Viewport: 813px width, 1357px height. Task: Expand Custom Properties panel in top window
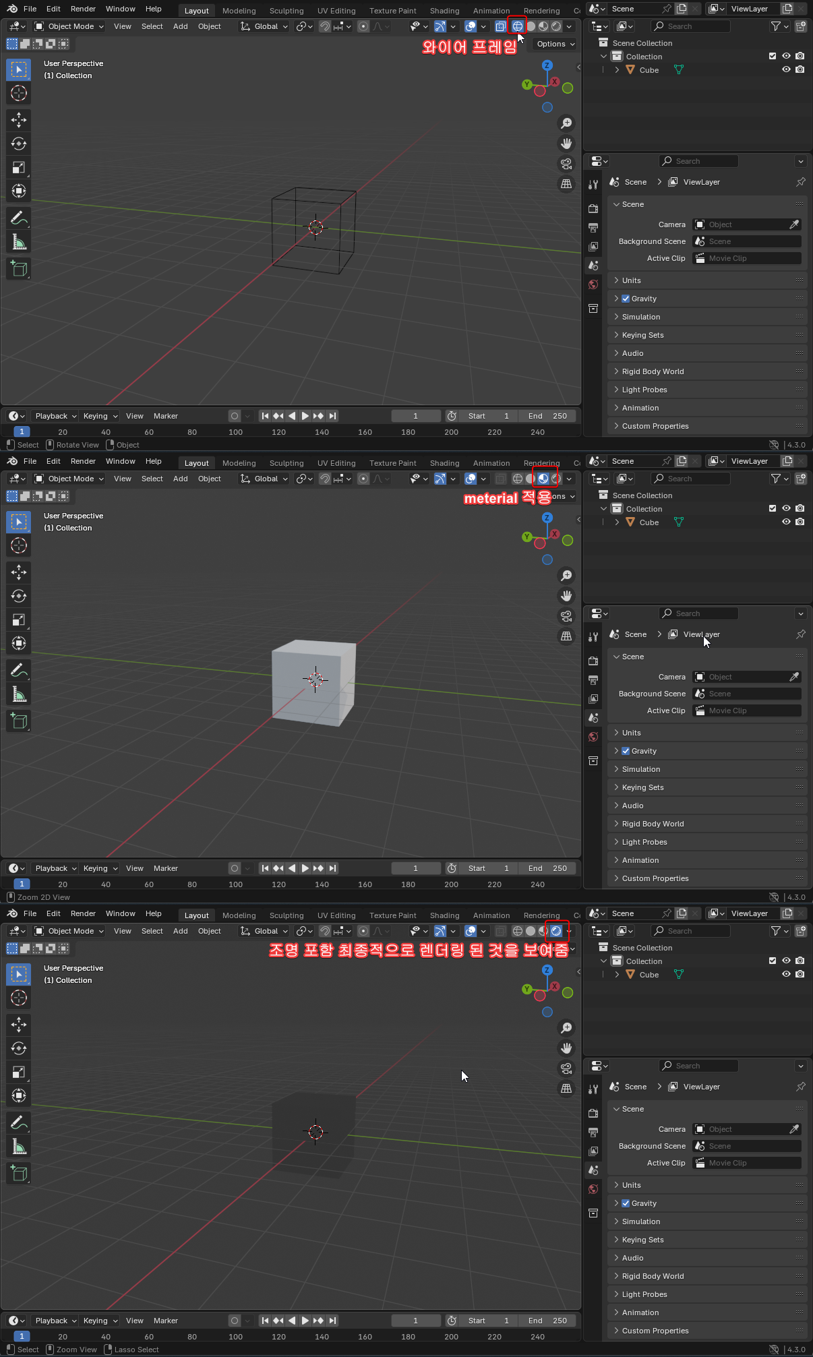pyautogui.click(x=706, y=426)
